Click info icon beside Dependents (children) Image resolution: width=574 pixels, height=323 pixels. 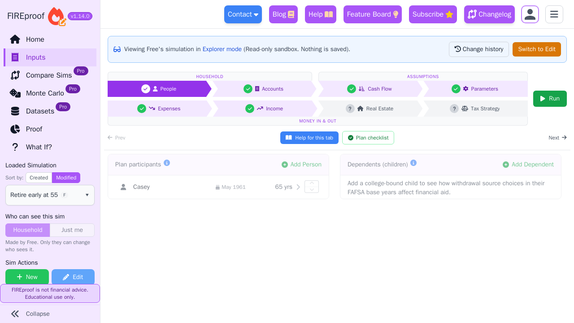[413, 163]
